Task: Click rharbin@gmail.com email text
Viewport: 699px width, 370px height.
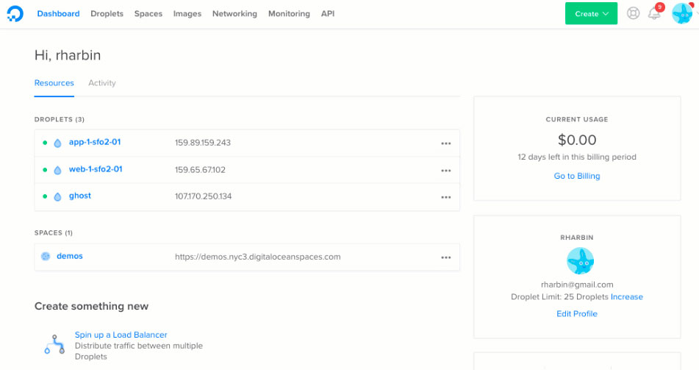Action: pyautogui.click(x=577, y=285)
